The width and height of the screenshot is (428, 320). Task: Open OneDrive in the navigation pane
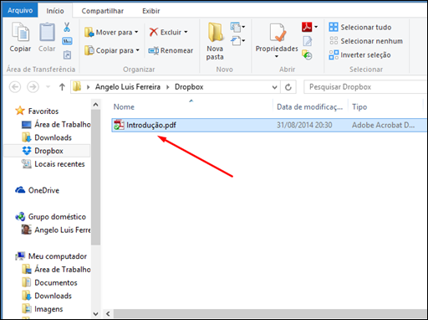point(38,190)
